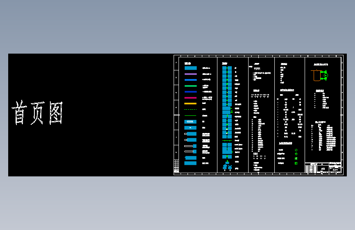355x230 pixels.
Task: Click the bottom green square instrument symbol
Action: pyautogui.click(x=296, y=163)
